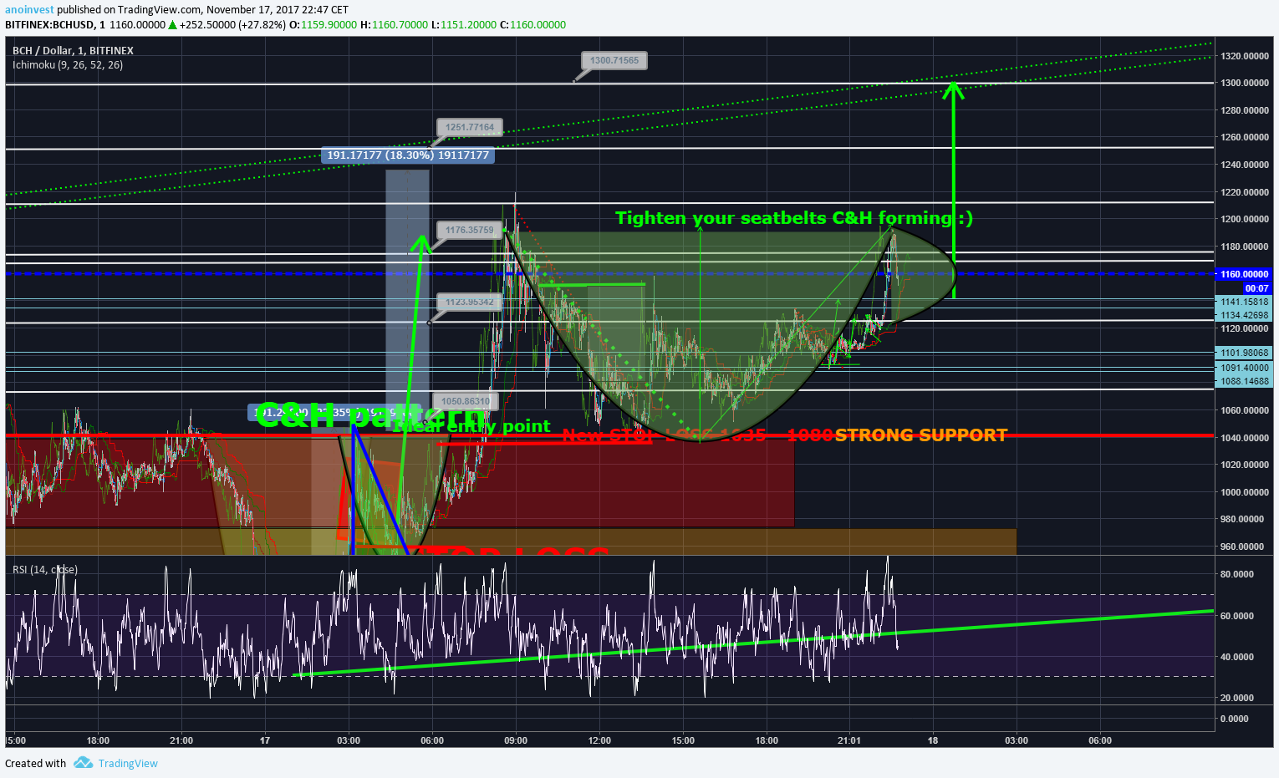Select the 1123.95342 price callout label

click(470, 302)
